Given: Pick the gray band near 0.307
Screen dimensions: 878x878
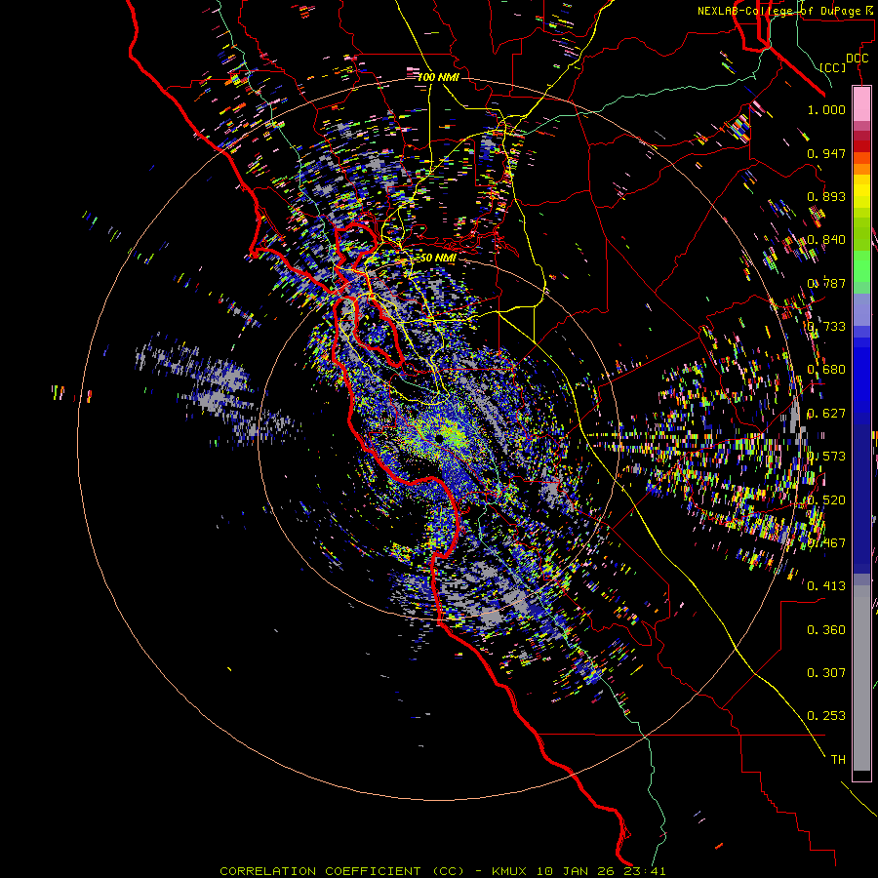Looking at the screenshot, I should tap(861, 683).
